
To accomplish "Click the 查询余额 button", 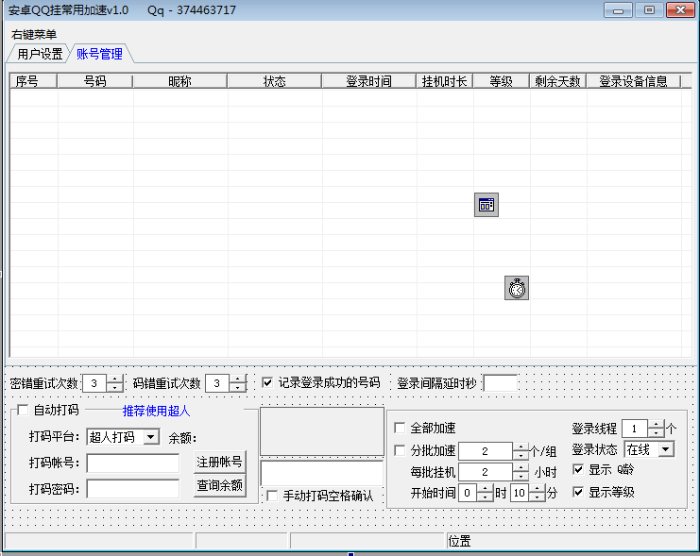I will (219, 486).
